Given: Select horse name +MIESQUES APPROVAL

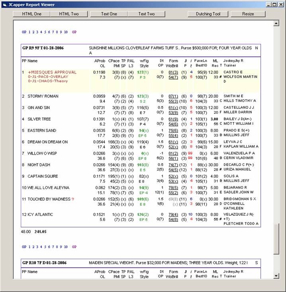Looking at the screenshot, I should (52, 72).
